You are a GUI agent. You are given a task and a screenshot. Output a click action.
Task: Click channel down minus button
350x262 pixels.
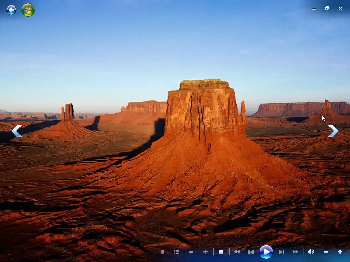(x=191, y=252)
